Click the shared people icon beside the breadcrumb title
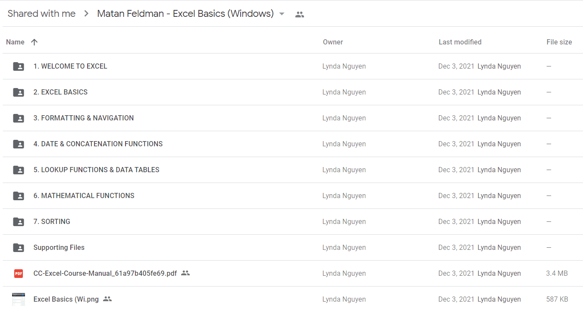The width and height of the screenshot is (583, 312). tap(300, 14)
